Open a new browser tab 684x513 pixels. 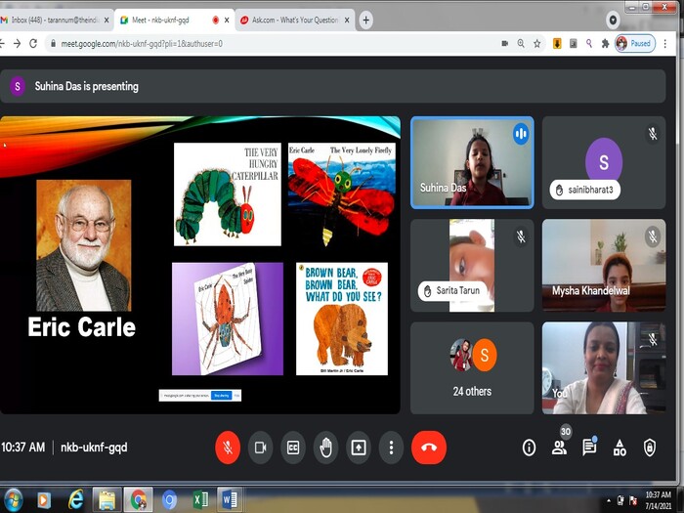tap(366, 21)
